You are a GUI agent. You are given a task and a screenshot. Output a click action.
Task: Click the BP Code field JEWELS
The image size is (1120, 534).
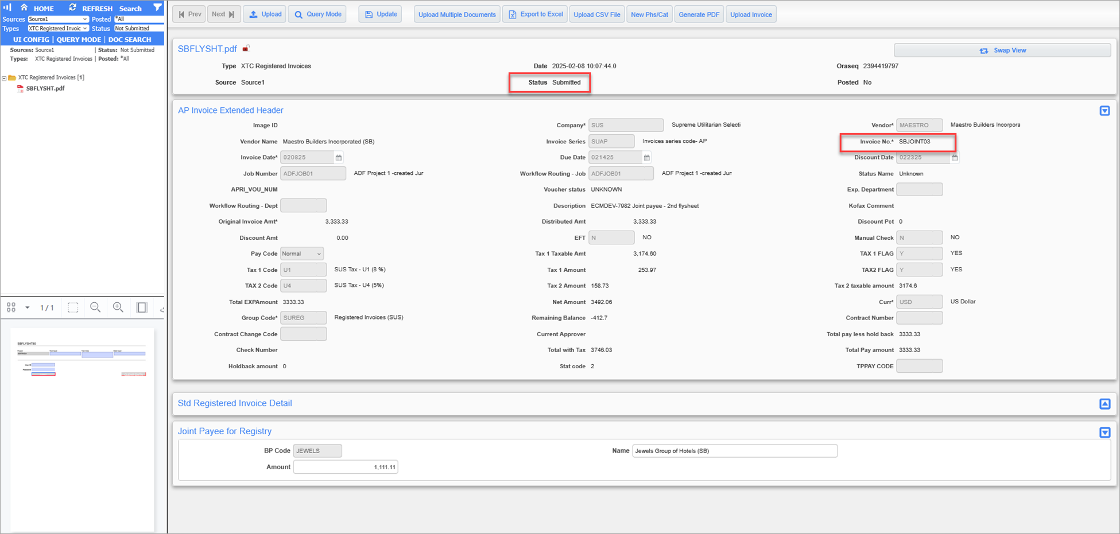(x=317, y=451)
